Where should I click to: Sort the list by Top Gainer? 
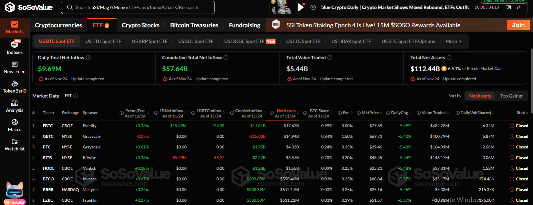tap(511, 96)
